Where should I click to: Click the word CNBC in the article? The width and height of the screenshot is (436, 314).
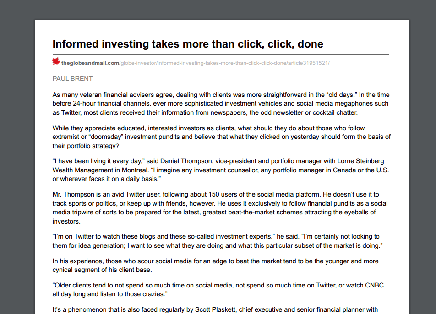pos(374,285)
